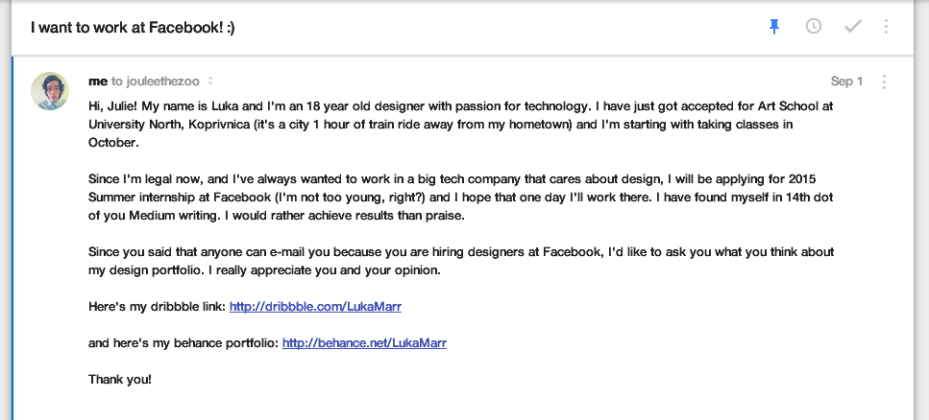Click the recipient 'to jouleethezoo'
The width and height of the screenshot is (929, 420).
point(156,82)
